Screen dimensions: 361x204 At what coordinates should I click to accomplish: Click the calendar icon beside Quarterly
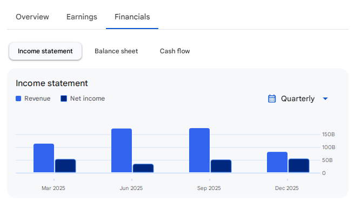click(x=272, y=99)
